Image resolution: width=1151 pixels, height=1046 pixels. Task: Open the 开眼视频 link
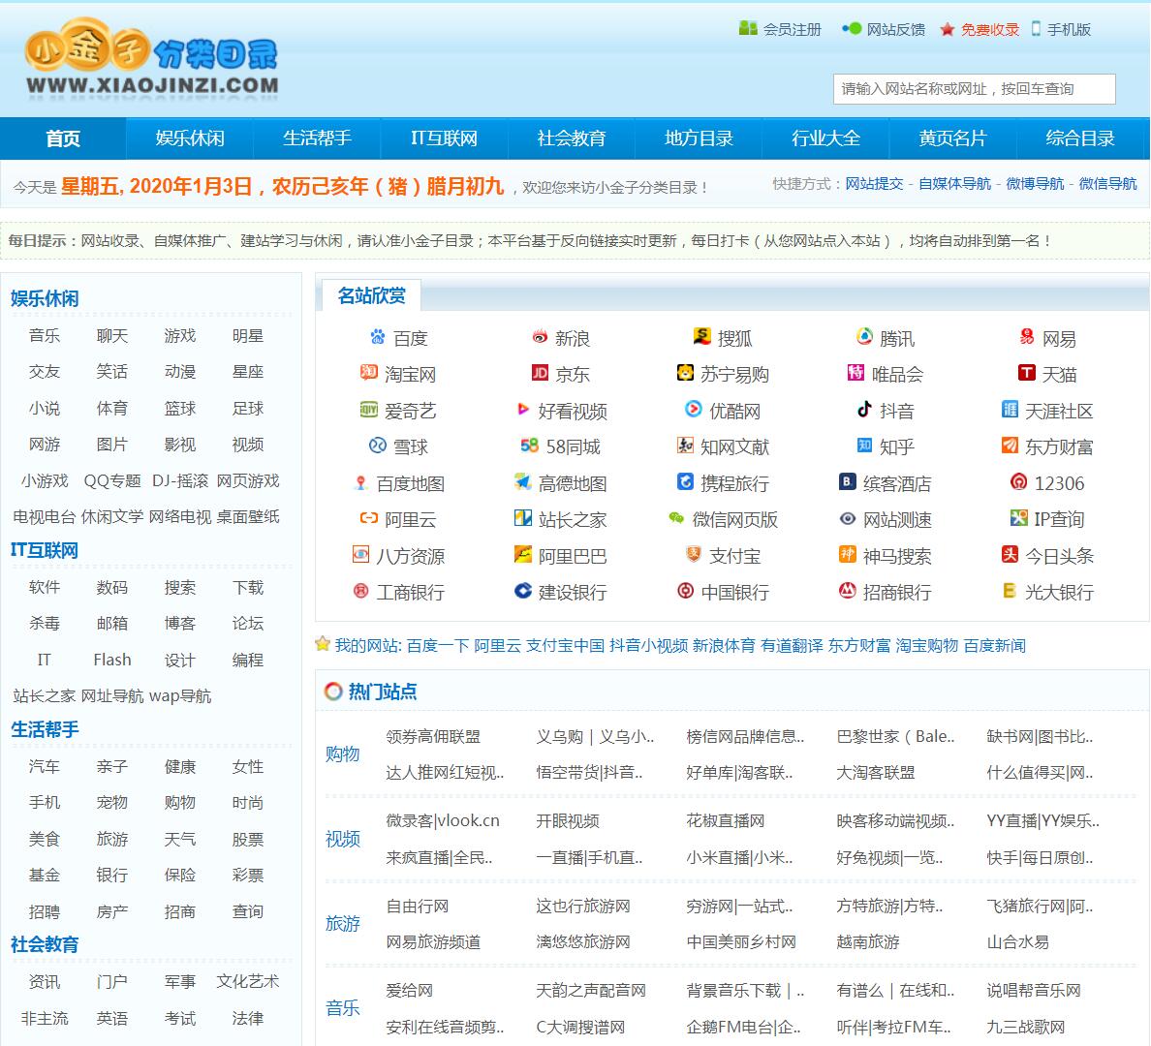coord(568,820)
